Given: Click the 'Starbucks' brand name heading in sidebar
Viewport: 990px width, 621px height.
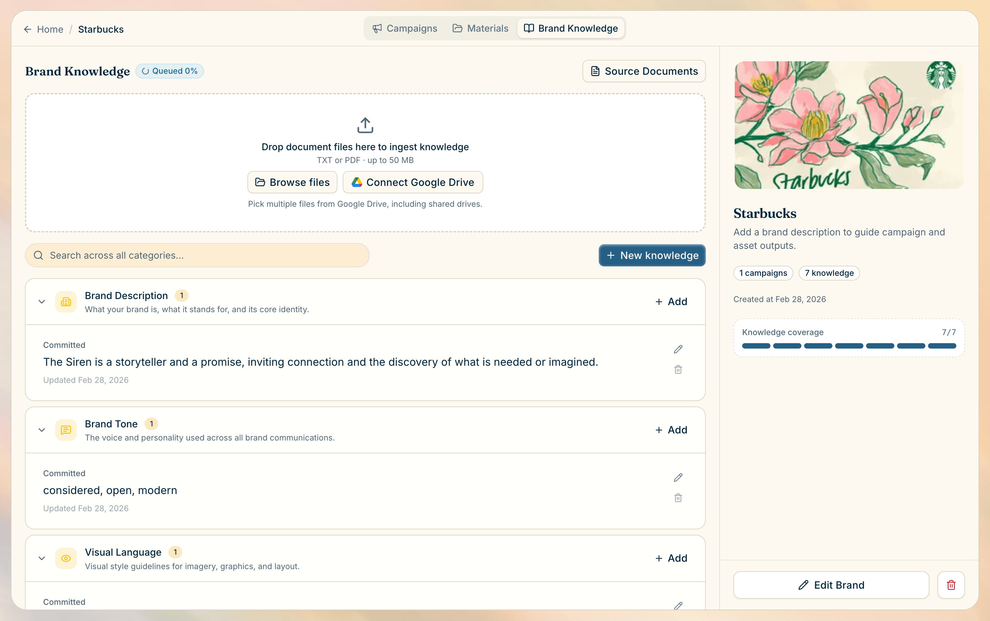Looking at the screenshot, I should pyautogui.click(x=765, y=214).
